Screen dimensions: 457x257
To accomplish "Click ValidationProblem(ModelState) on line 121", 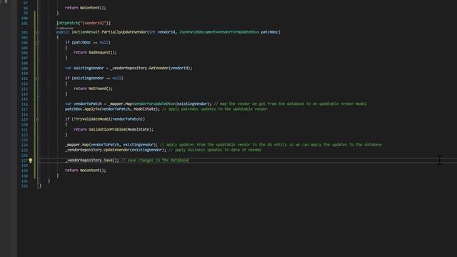I will [x=121, y=129].
